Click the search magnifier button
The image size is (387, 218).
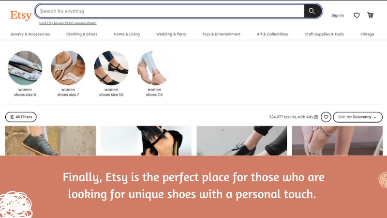[313, 11]
